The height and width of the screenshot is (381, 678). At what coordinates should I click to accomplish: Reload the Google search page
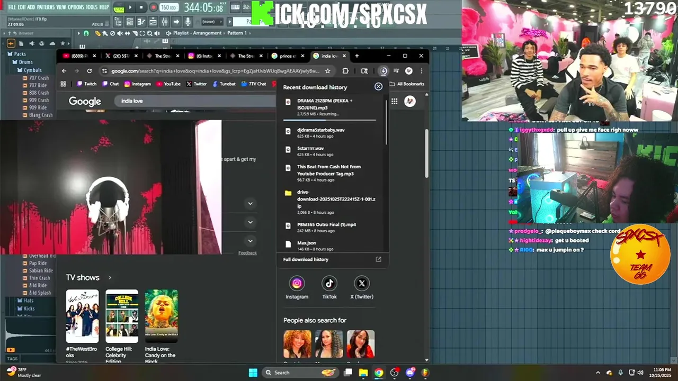click(x=90, y=71)
